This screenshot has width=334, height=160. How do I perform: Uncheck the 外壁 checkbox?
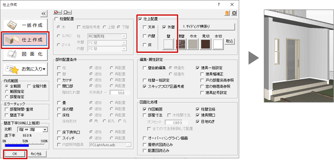164,27
